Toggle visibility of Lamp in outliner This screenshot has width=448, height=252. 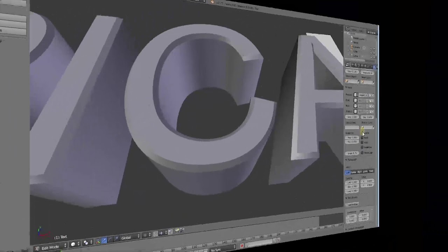point(371,57)
